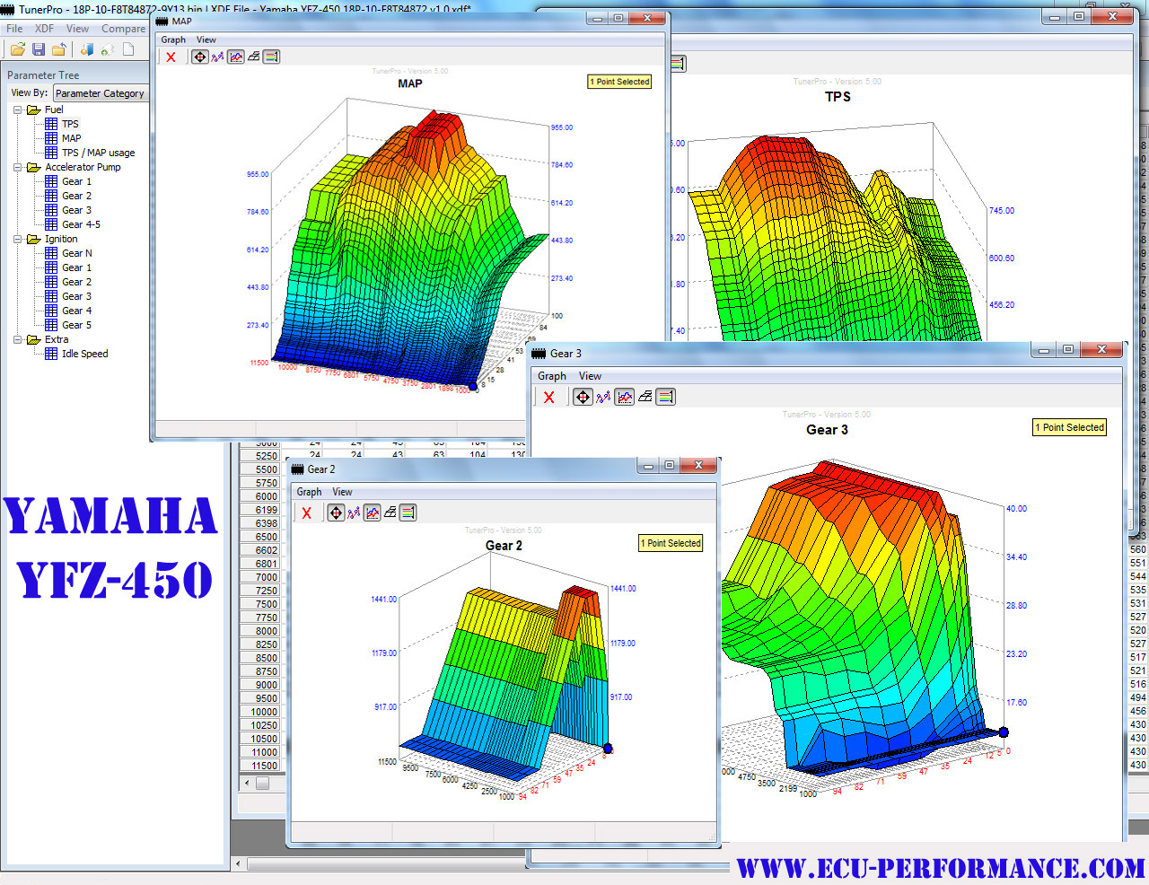Click red X icon in MAP window toolbar
The width and height of the screenshot is (1149, 885).
pos(171,57)
